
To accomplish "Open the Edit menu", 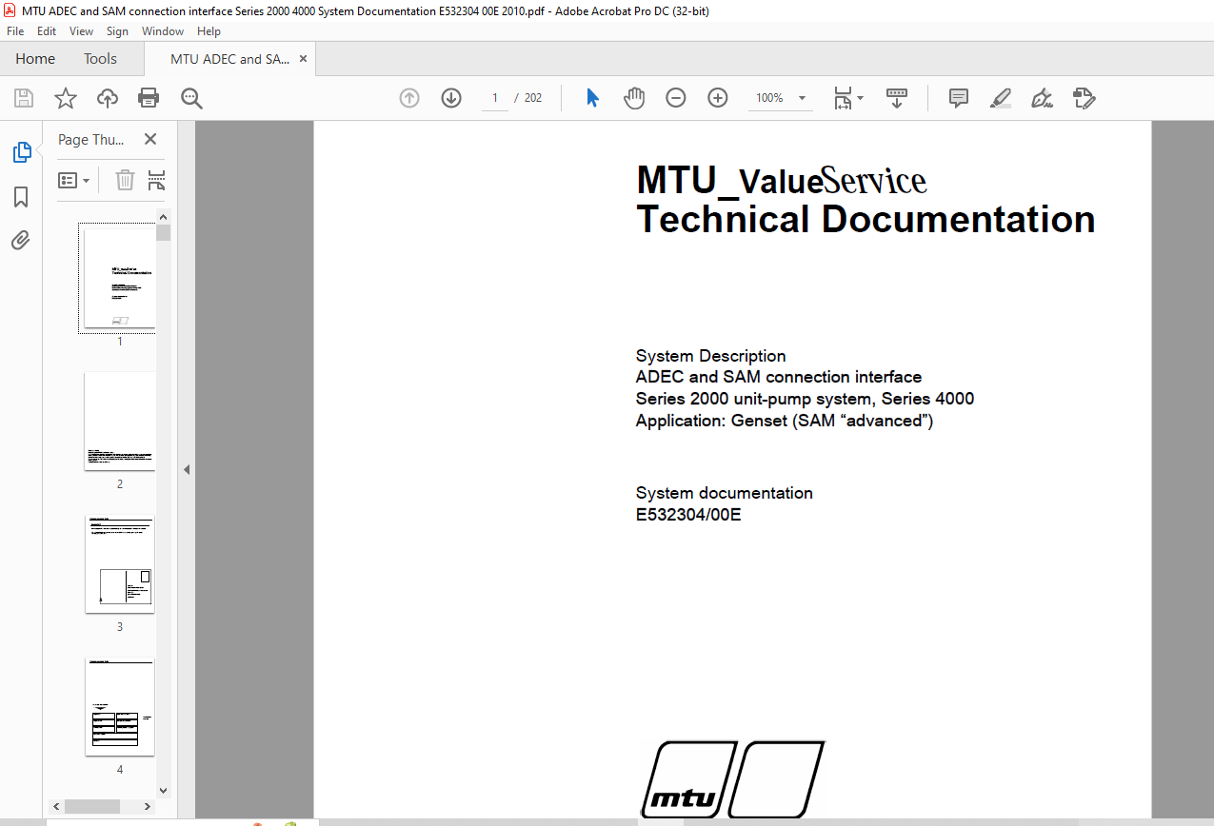I will [x=47, y=31].
